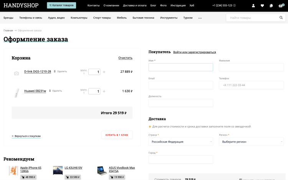Expand more categories via ellipsis

tap(200, 18)
